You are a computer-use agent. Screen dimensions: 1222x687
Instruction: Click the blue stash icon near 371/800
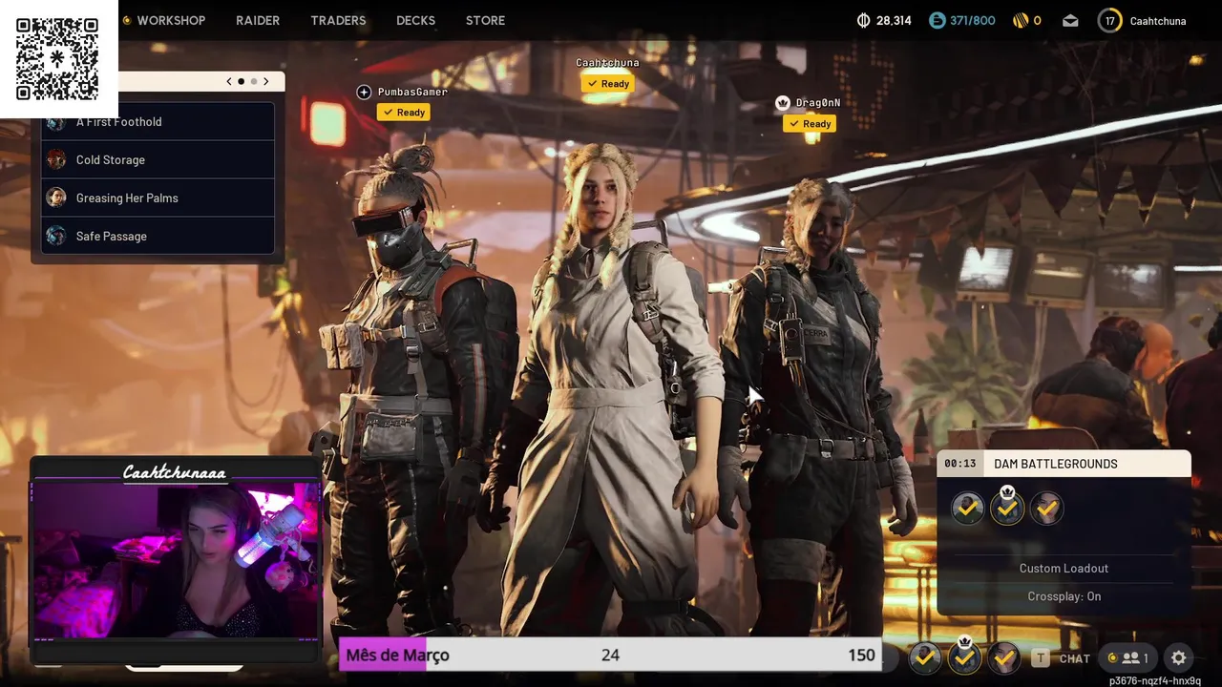937,20
